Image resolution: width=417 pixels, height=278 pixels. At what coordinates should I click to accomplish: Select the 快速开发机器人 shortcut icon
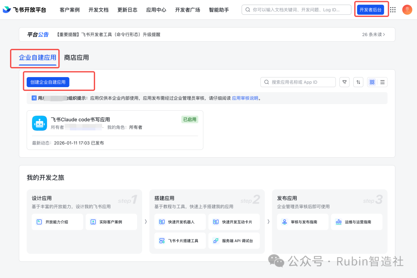point(162,222)
